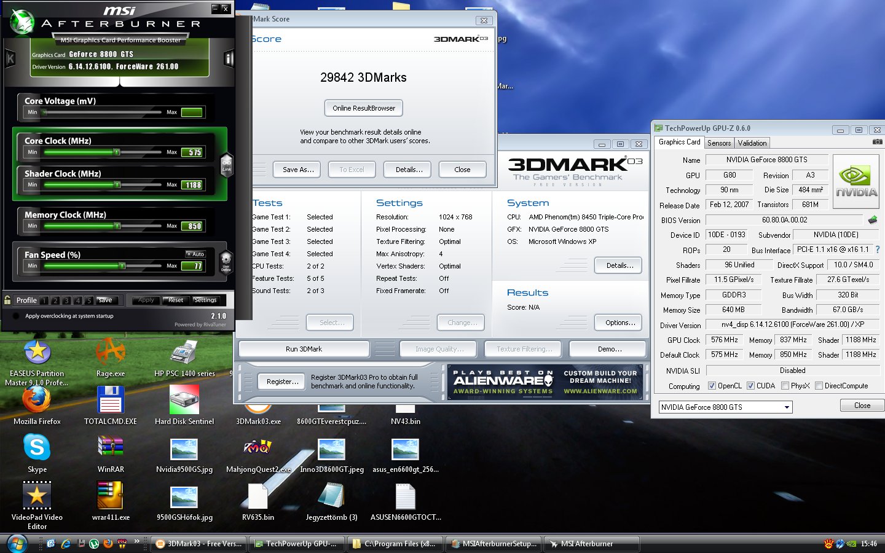Screen dimensions: 885x553
Task: Toggle the fan speed Auto button
Action: [x=195, y=254]
